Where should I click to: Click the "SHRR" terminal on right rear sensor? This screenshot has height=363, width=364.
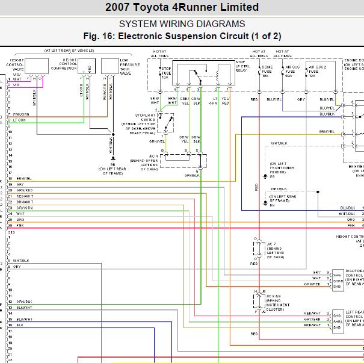pyautogui.click(x=338, y=281)
